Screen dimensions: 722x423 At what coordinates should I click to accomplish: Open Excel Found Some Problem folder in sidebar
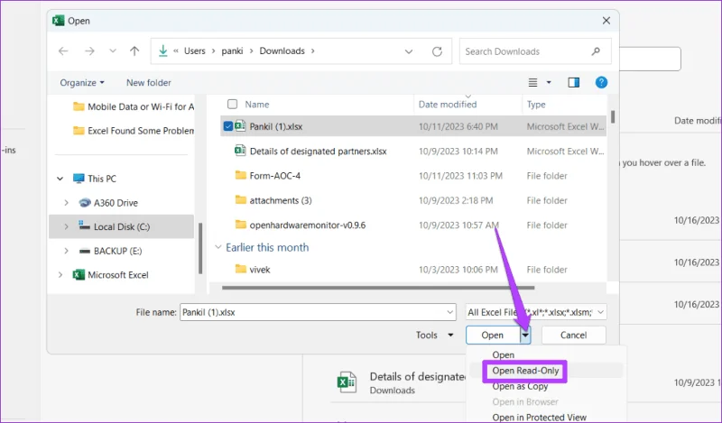(x=134, y=131)
